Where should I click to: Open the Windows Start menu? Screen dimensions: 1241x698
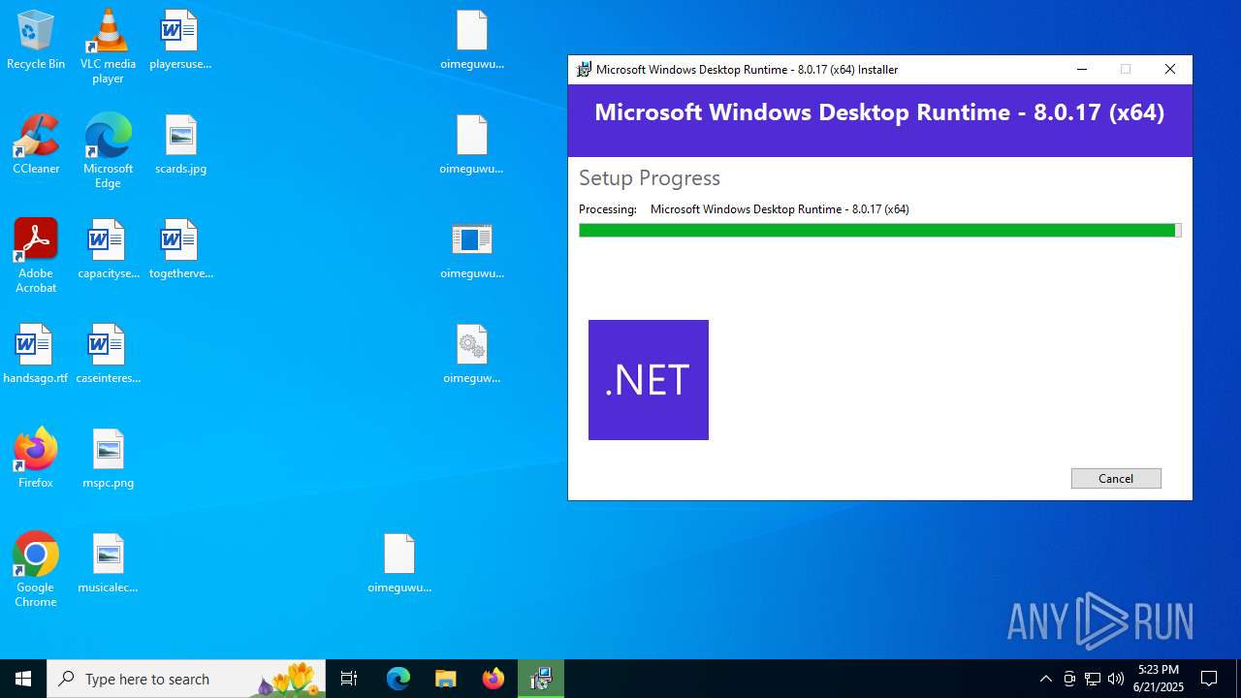pos(23,679)
